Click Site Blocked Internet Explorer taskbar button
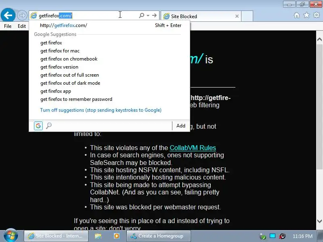The image size is (323, 242). (x=56, y=236)
